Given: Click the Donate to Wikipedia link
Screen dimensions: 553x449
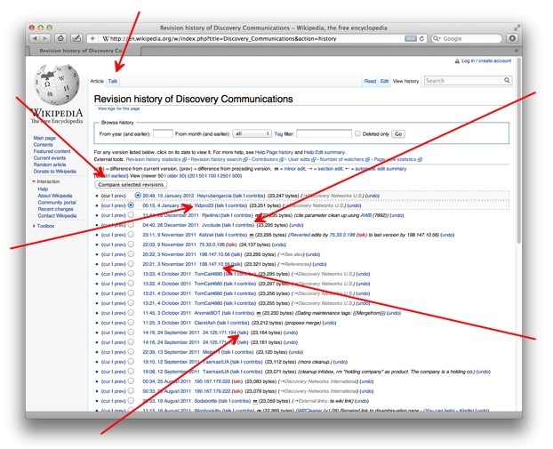Looking at the screenshot, I should point(54,171).
